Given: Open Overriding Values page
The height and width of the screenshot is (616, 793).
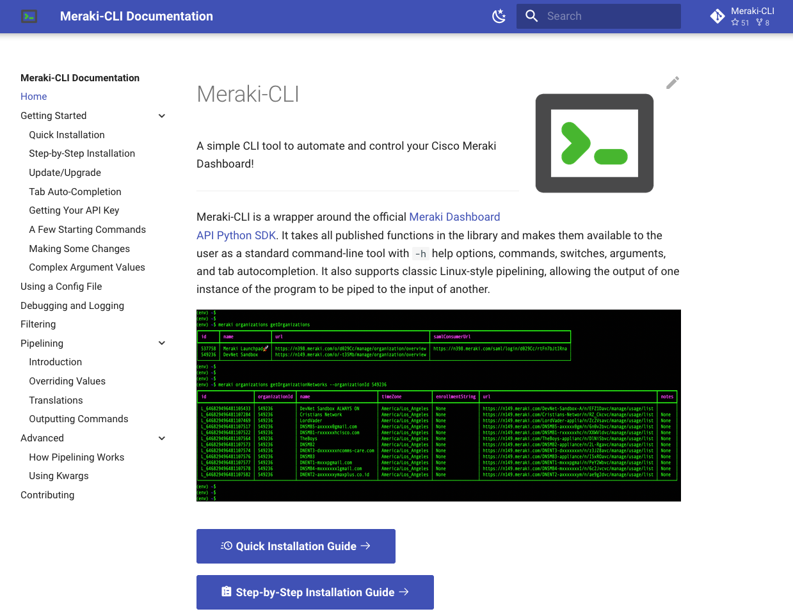Looking at the screenshot, I should coord(67,381).
